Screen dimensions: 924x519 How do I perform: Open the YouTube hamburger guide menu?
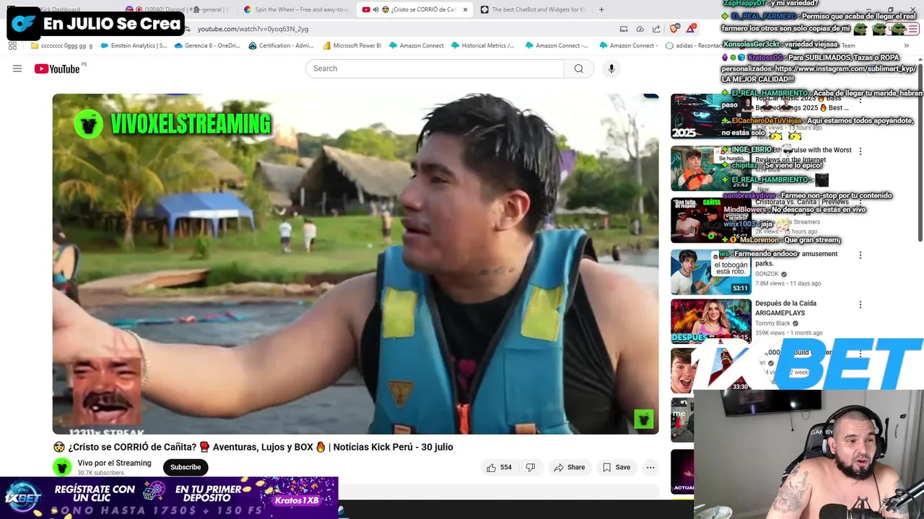(x=17, y=68)
